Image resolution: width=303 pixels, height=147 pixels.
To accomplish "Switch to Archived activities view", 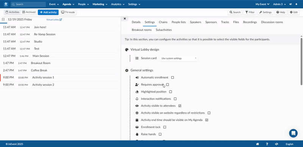I will click(x=29, y=12).
